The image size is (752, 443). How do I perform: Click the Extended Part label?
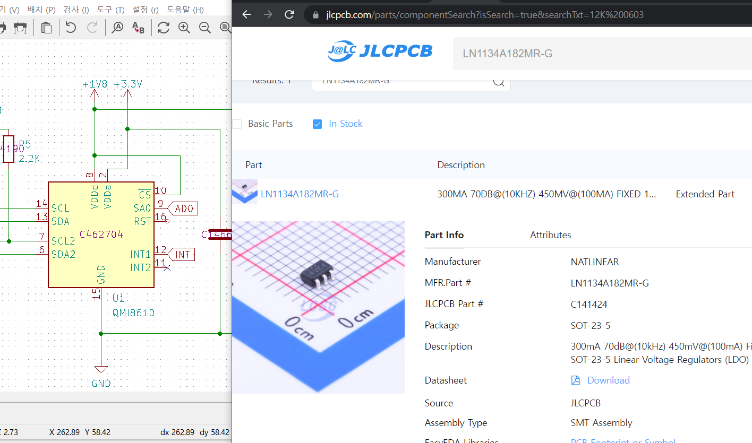[x=705, y=194]
